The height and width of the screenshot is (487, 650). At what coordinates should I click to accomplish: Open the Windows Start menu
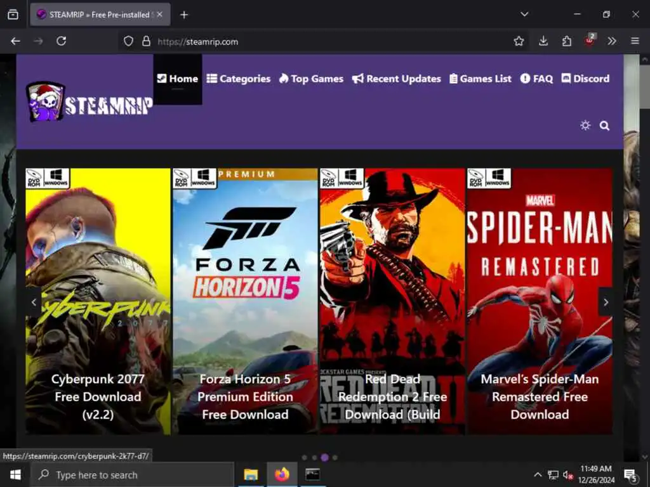[x=15, y=474]
